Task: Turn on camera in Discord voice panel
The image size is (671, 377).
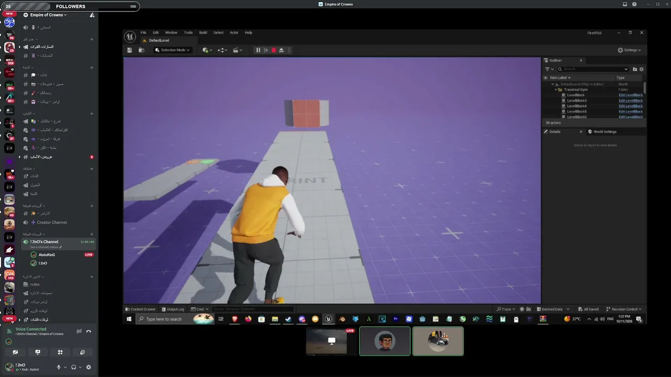Action: (15, 352)
